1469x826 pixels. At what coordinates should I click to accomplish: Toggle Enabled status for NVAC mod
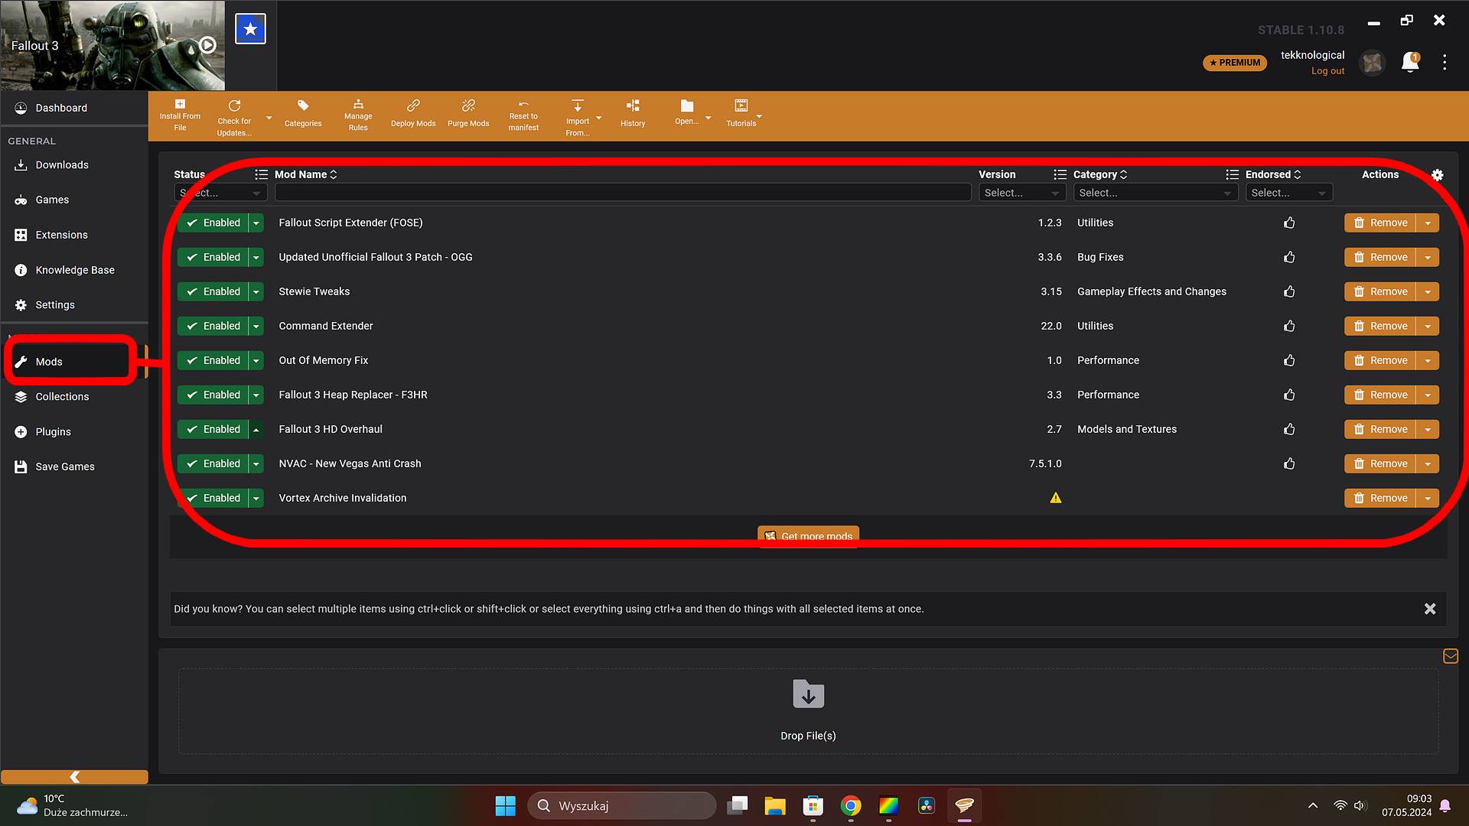coord(213,463)
